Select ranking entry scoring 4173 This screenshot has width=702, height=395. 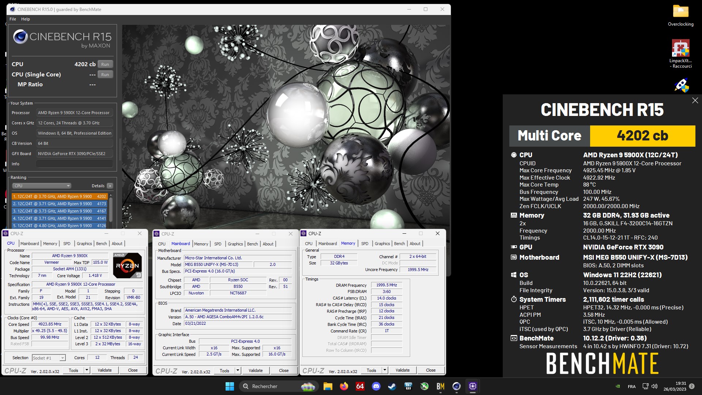tap(59, 204)
